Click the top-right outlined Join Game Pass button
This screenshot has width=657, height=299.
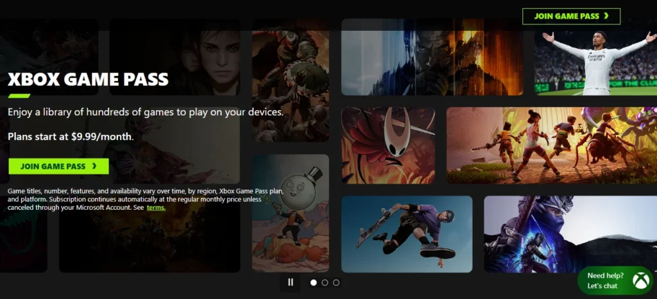click(x=571, y=16)
